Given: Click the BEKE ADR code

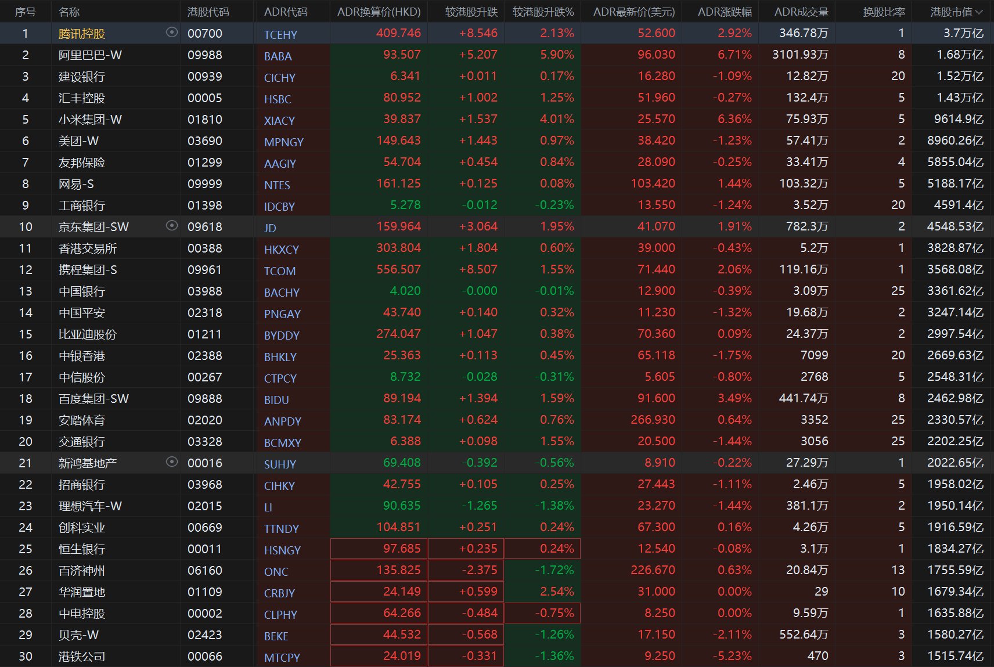Looking at the screenshot, I should (x=276, y=636).
